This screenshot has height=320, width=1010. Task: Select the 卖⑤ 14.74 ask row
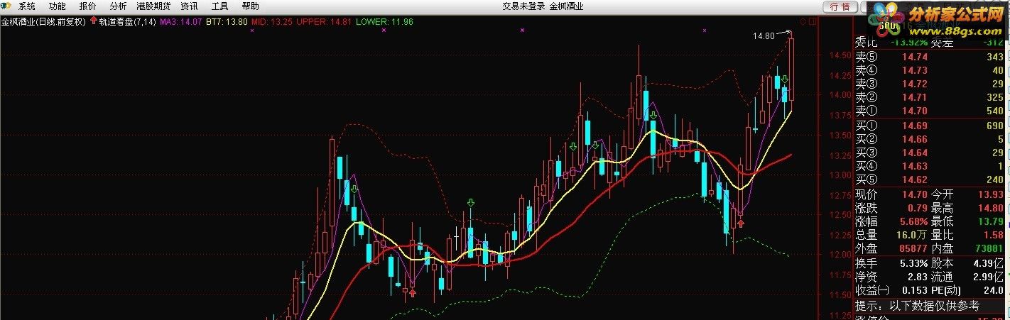pyautogui.click(x=930, y=57)
